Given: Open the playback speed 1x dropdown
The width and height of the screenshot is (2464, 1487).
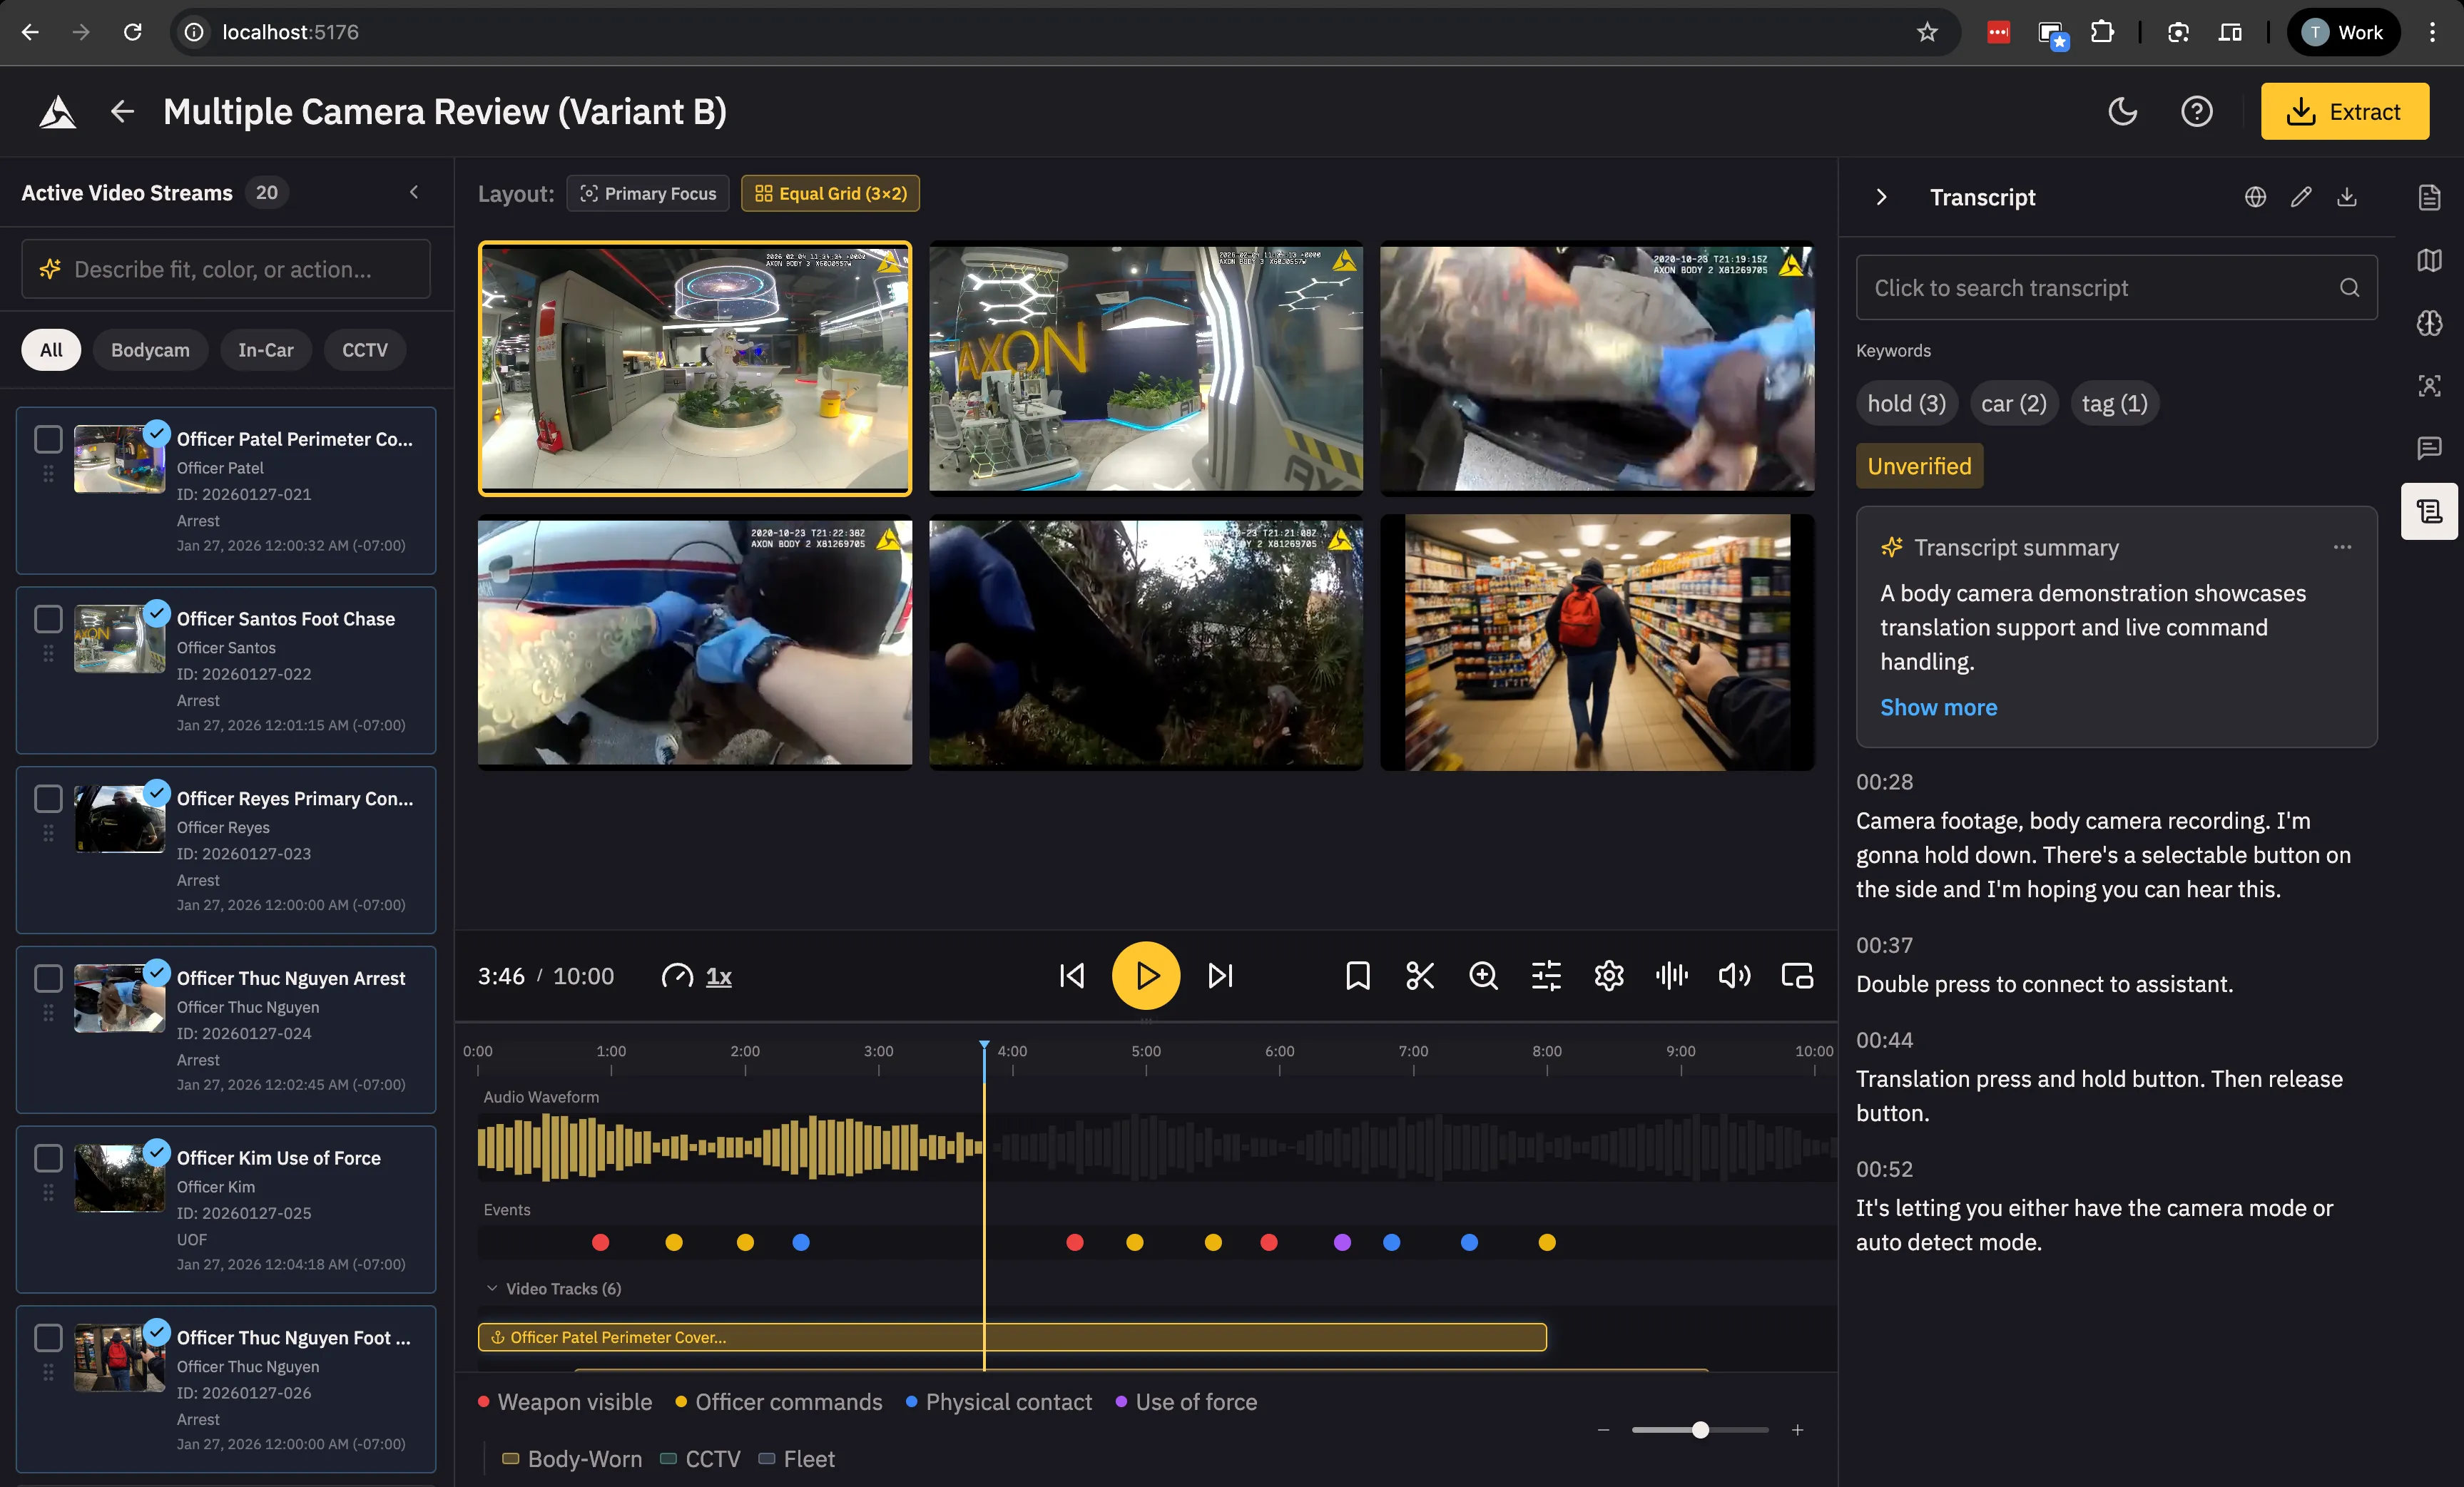Looking at the screenshot, I should [718, 976].
